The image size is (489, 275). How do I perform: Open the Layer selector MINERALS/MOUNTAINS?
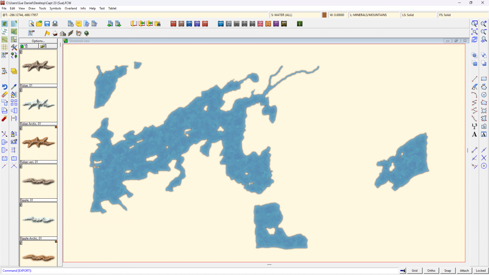374,15
